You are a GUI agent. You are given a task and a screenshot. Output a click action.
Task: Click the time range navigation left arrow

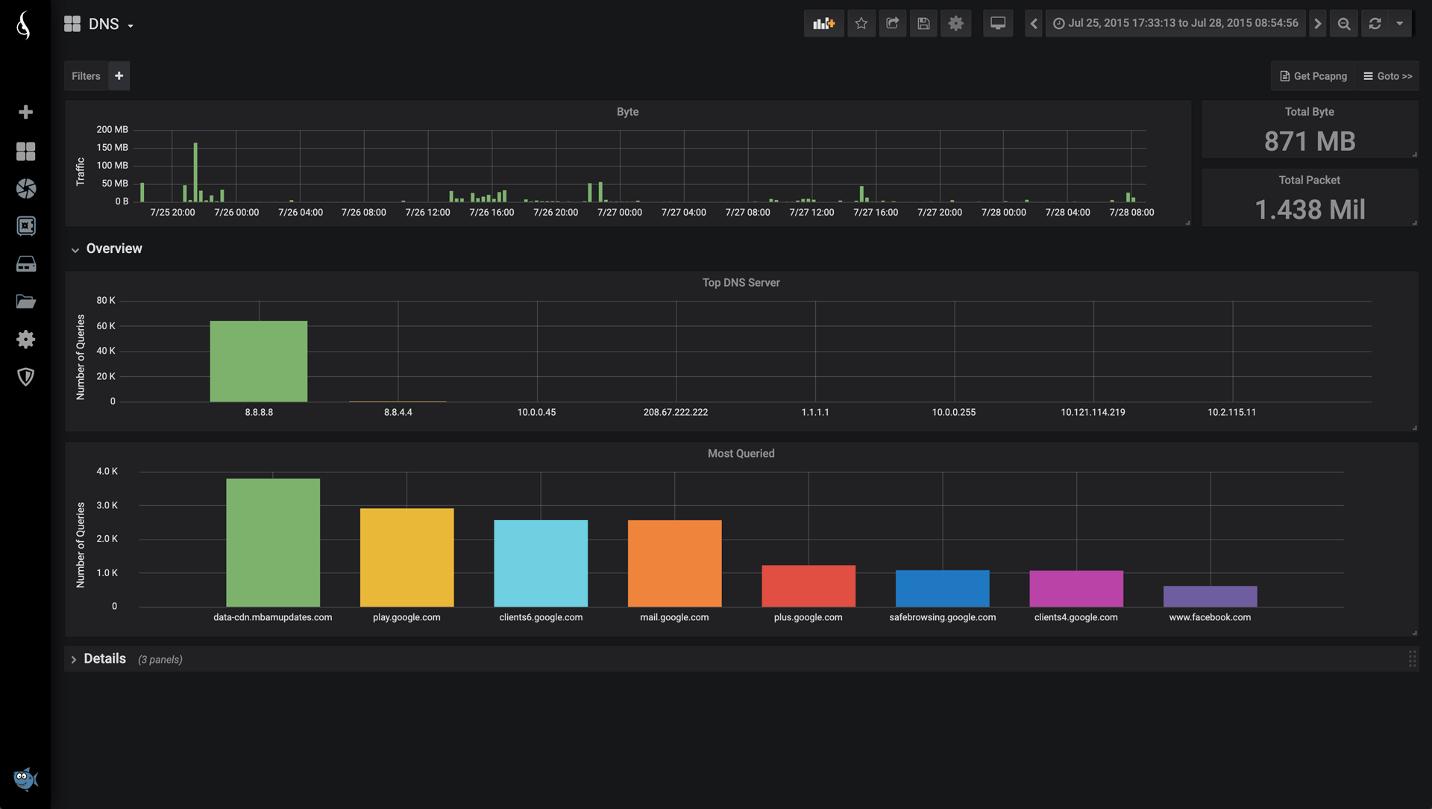click(1033, 22)
